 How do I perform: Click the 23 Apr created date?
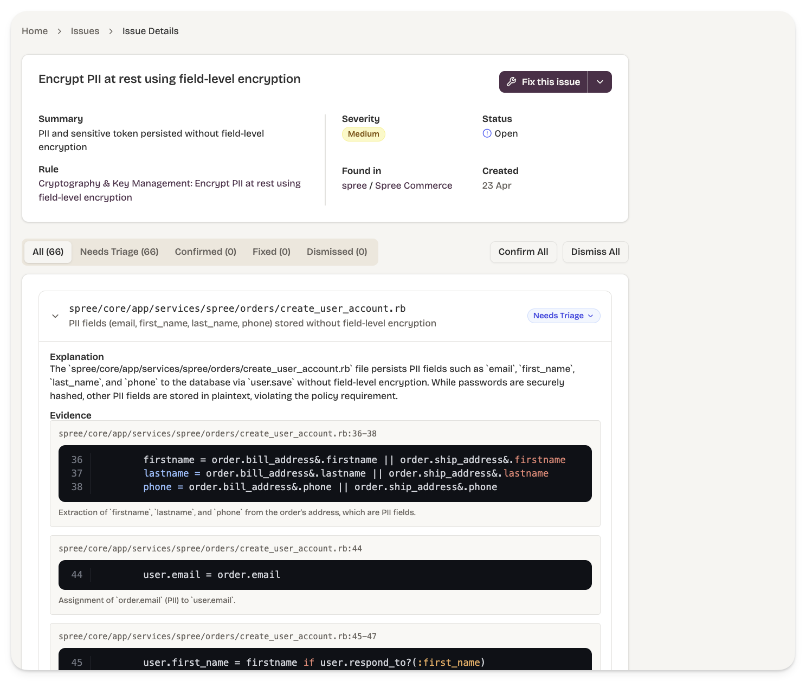(x=497, y=185)
